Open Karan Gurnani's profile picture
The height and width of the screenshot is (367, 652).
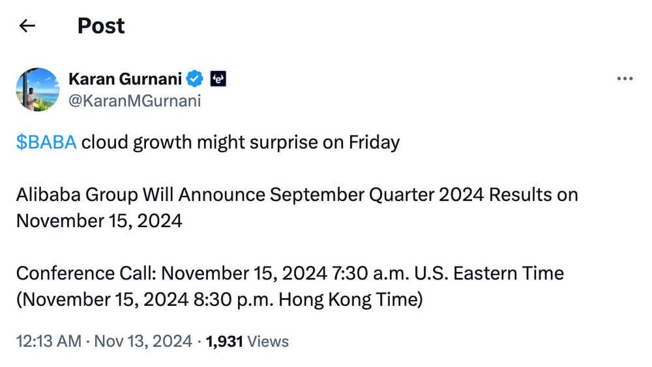coord(38,89)
